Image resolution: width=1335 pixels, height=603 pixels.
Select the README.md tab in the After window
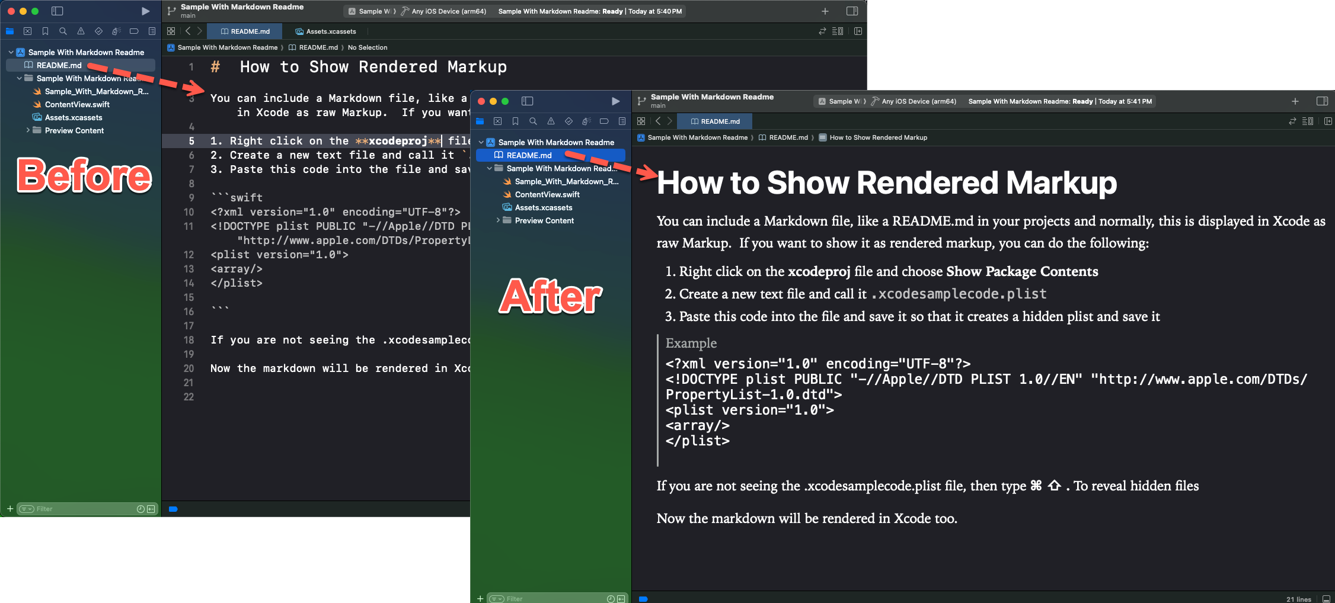(715, 121)
